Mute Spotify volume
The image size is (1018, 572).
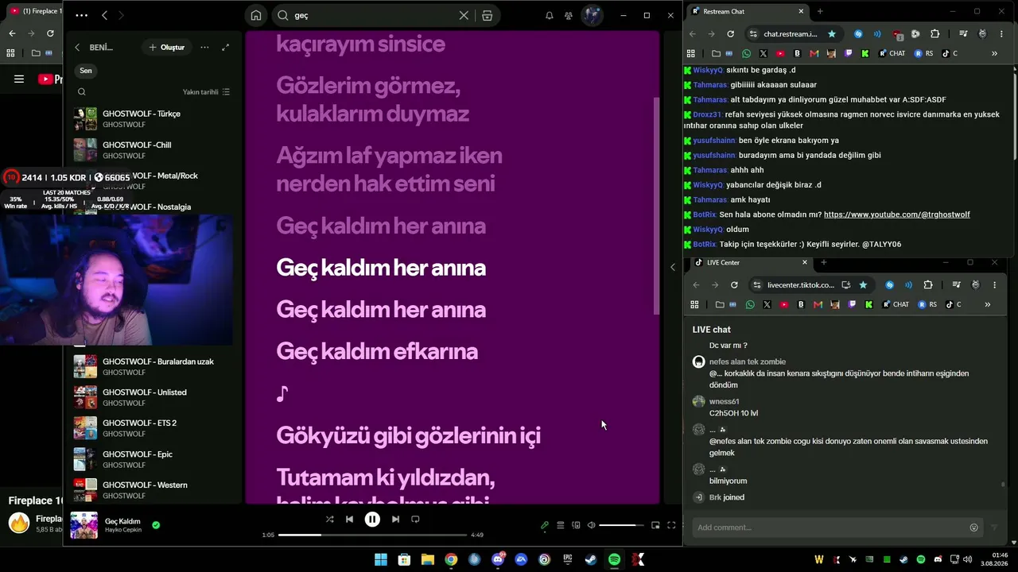coord(591,525)
